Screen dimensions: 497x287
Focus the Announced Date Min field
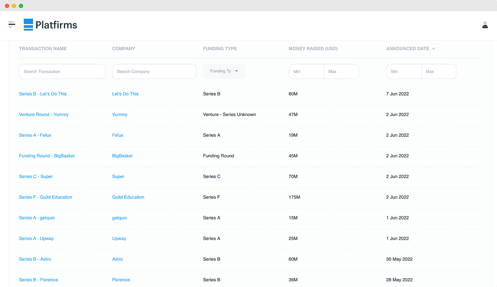404,72
